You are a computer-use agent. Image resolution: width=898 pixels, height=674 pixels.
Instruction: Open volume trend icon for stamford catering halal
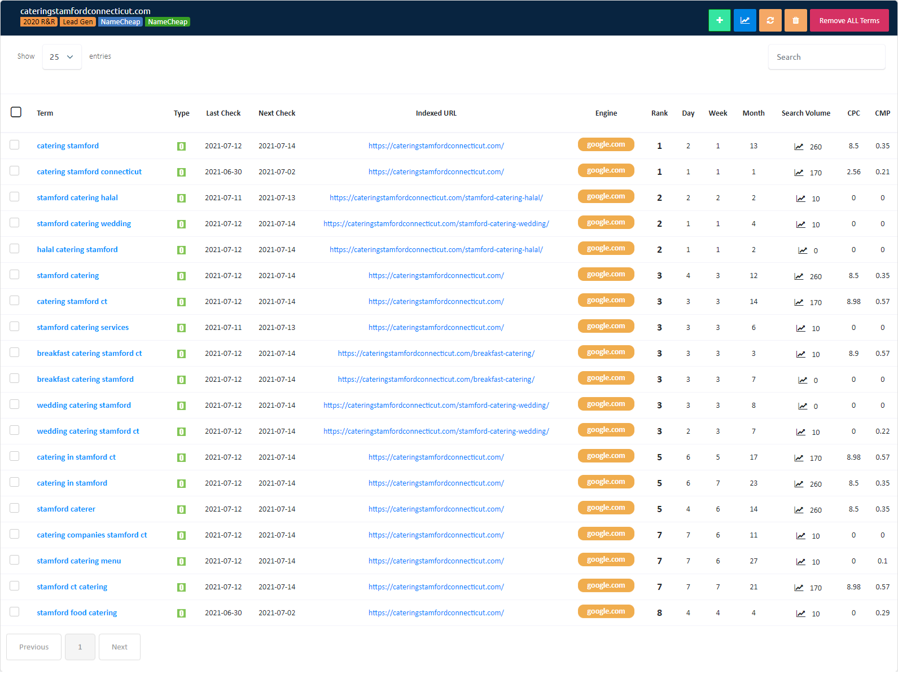pyautogui.click(x=800, y=199)
